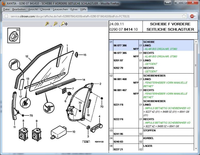The width and height of the screenshot is (200, 155).
Task: Select part number 96 077 385
Action: click(x=120, y=53)
